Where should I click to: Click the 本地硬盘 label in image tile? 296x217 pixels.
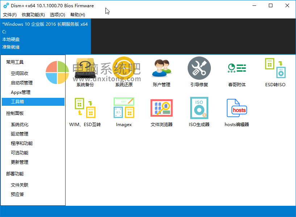pyautogui.click(x=11, y=39)
